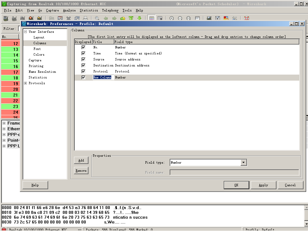This screenshot has height=231, width=308.
Task: Save the capture file icon
Action: point(60,18)
